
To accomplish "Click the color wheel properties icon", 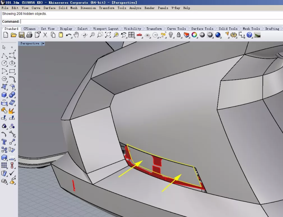I will 194,35.
